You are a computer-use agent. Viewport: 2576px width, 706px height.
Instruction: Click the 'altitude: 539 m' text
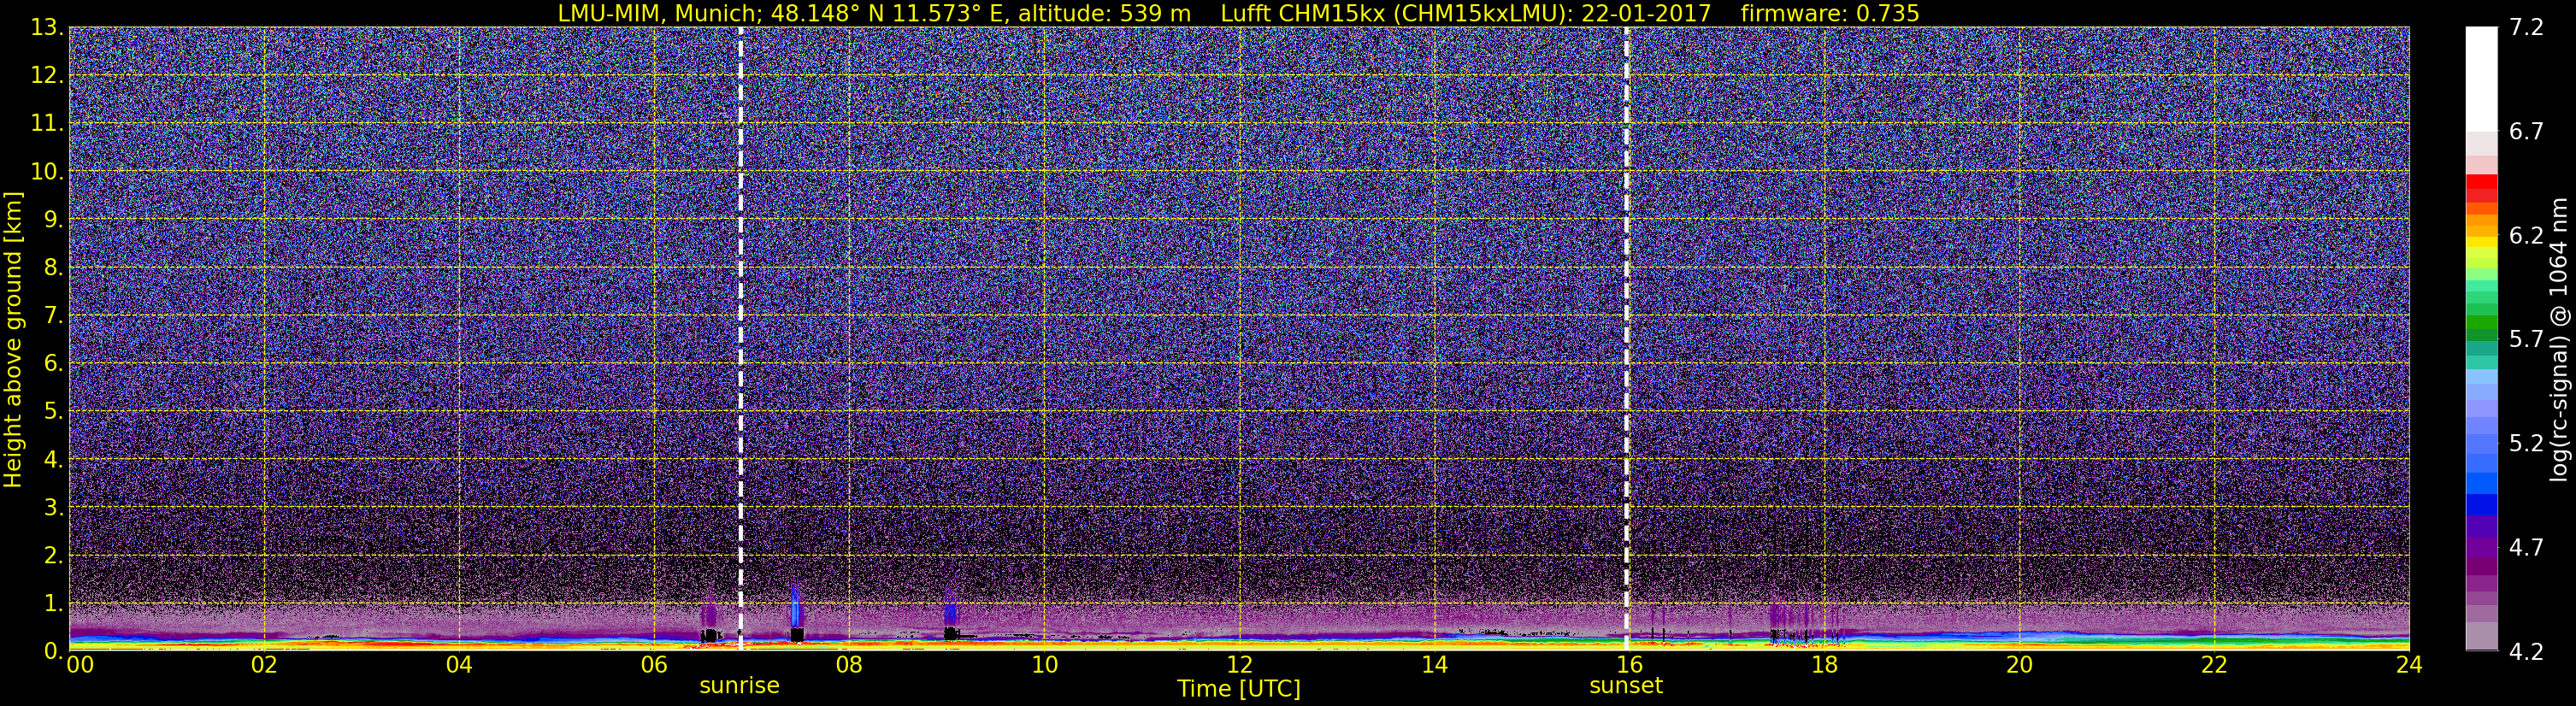coord(1105,13)
